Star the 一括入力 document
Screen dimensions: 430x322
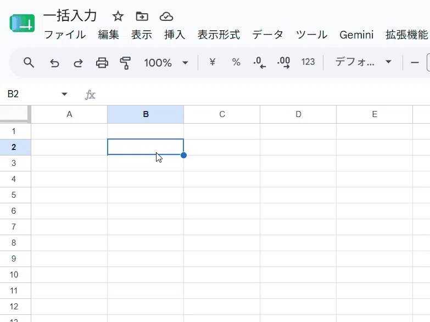click(118, 16)
